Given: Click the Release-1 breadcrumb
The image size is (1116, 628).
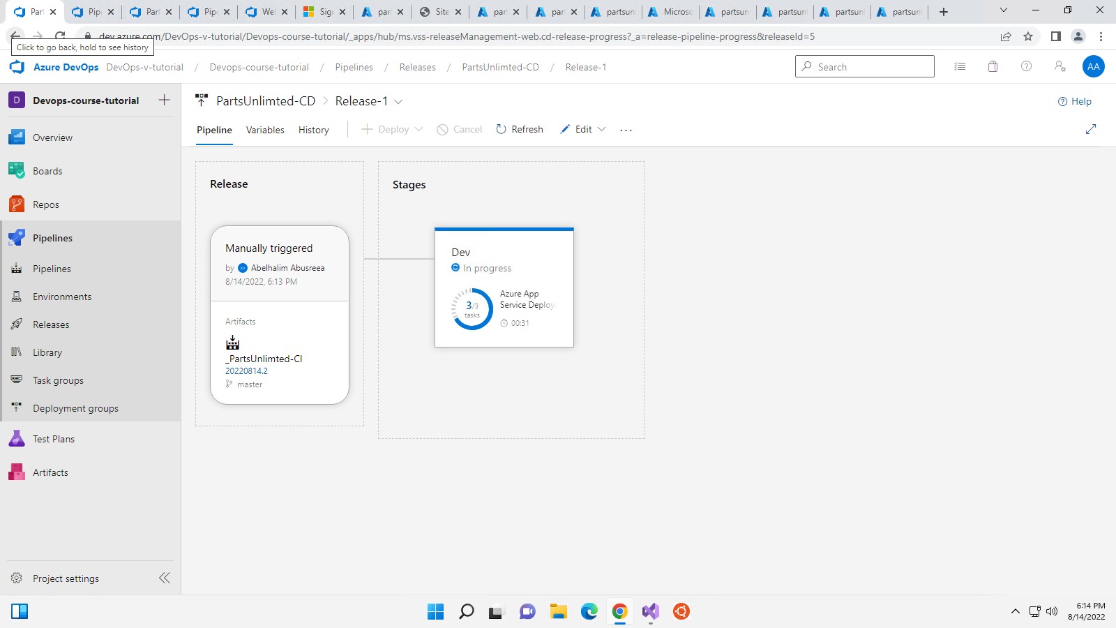Looking at the screenshot, I should (x=585, y=67).
